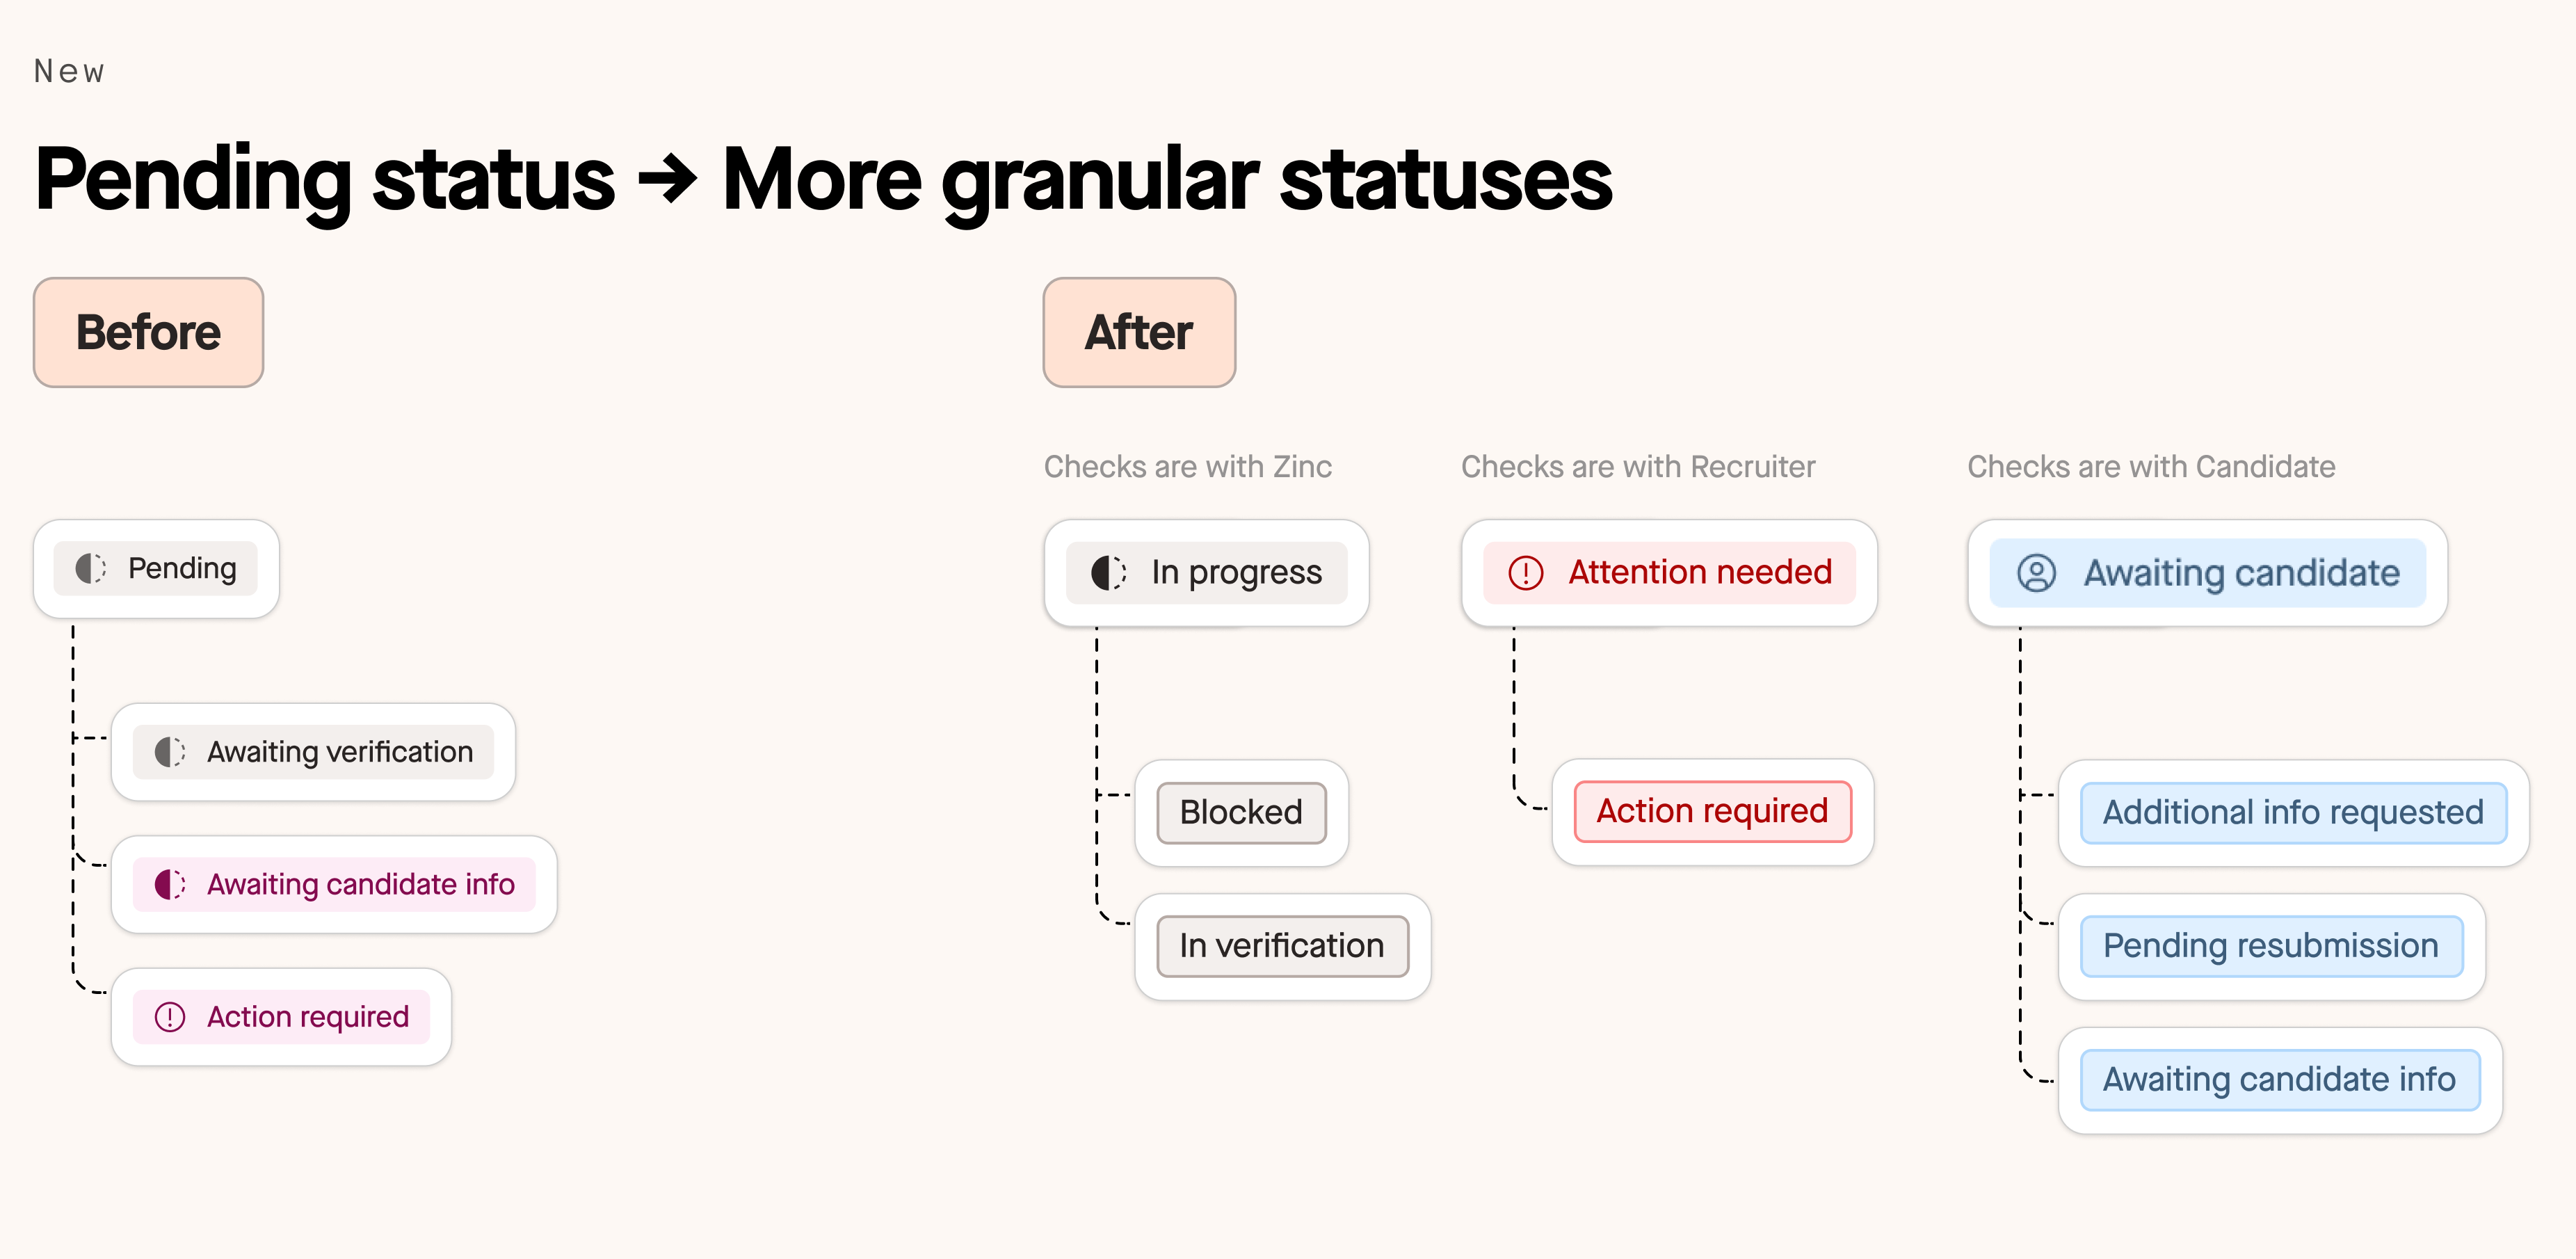Select the Before label box
This screenshot has height=1259, width=2576.
(x=148, y=332)
